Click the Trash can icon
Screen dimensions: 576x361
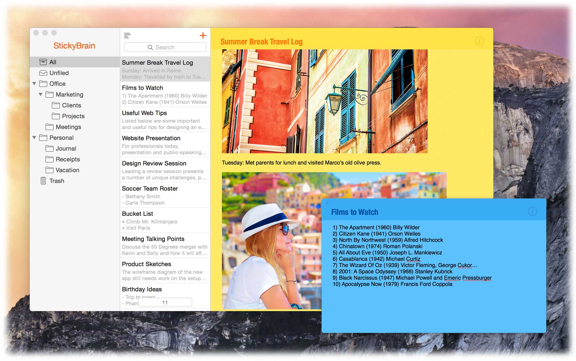[43, 181]
